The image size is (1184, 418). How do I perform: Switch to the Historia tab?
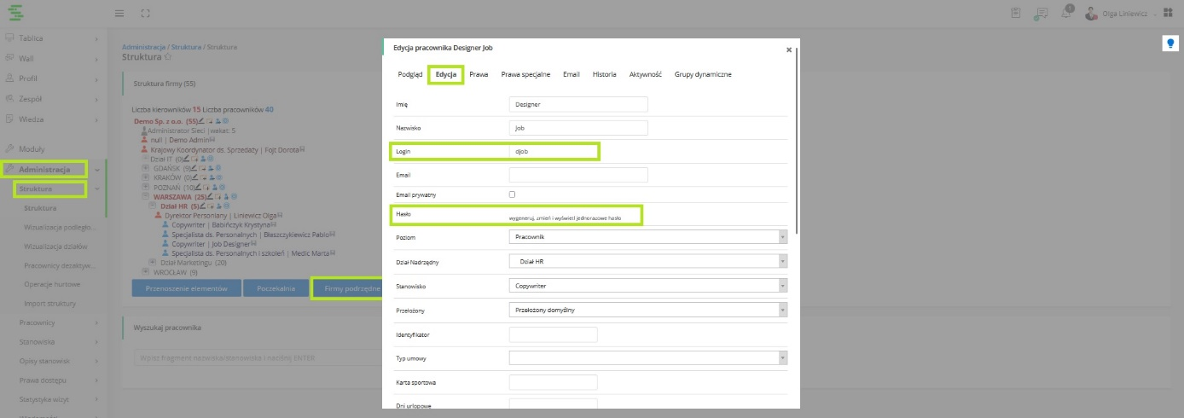pyautogui.click(x=604, y=75)
